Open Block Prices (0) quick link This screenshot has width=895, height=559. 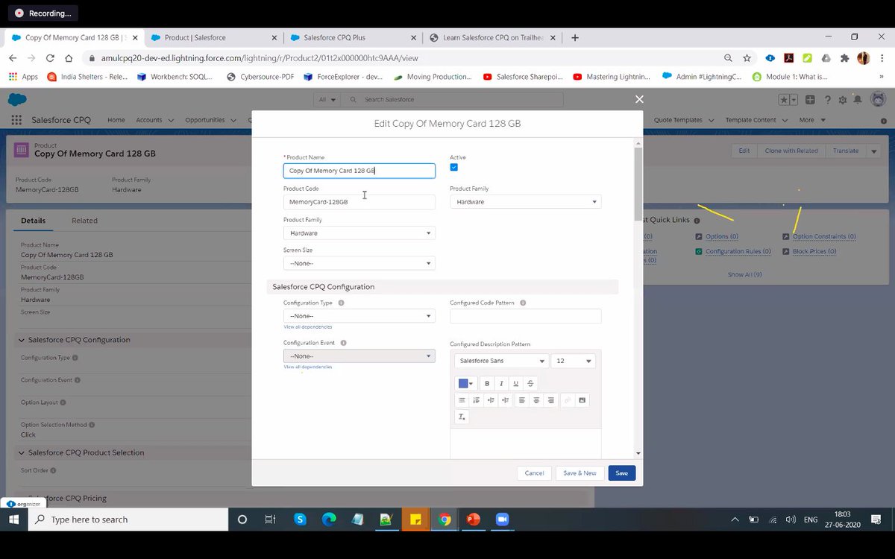814,251
